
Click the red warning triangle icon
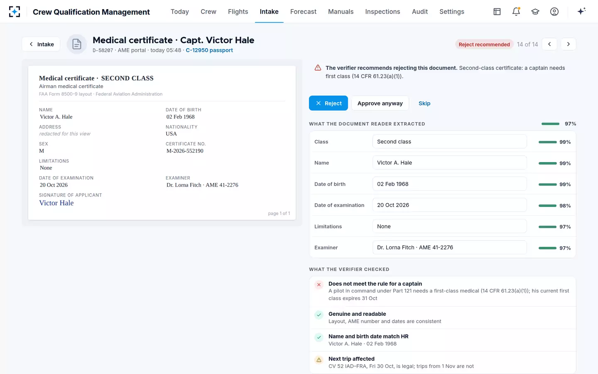click(x=318, y=68)
